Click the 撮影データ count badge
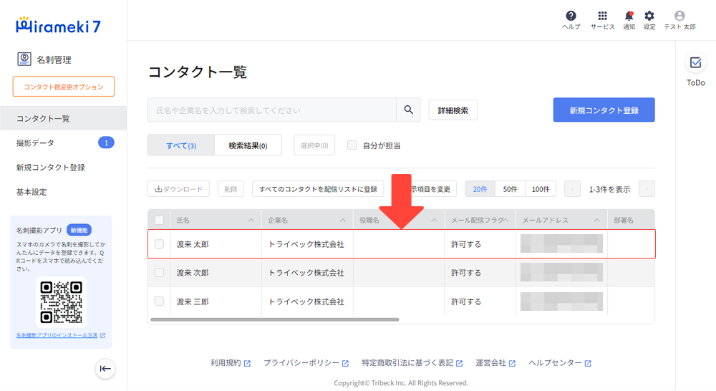 pyautogui.click(x=106, y=143)
